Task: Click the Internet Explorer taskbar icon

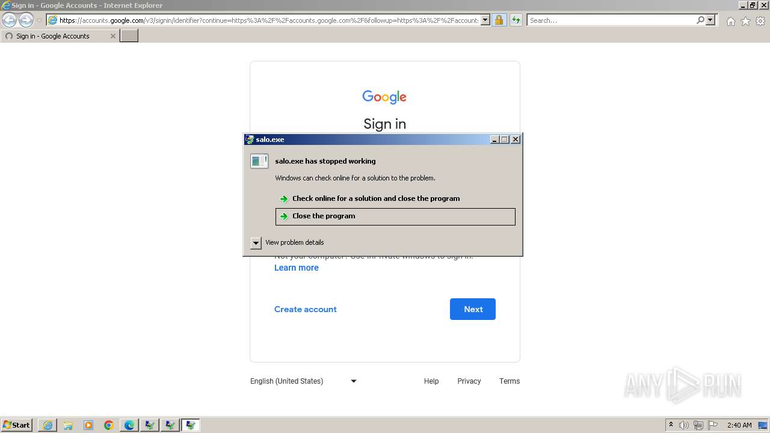Action: click(48, 425)
